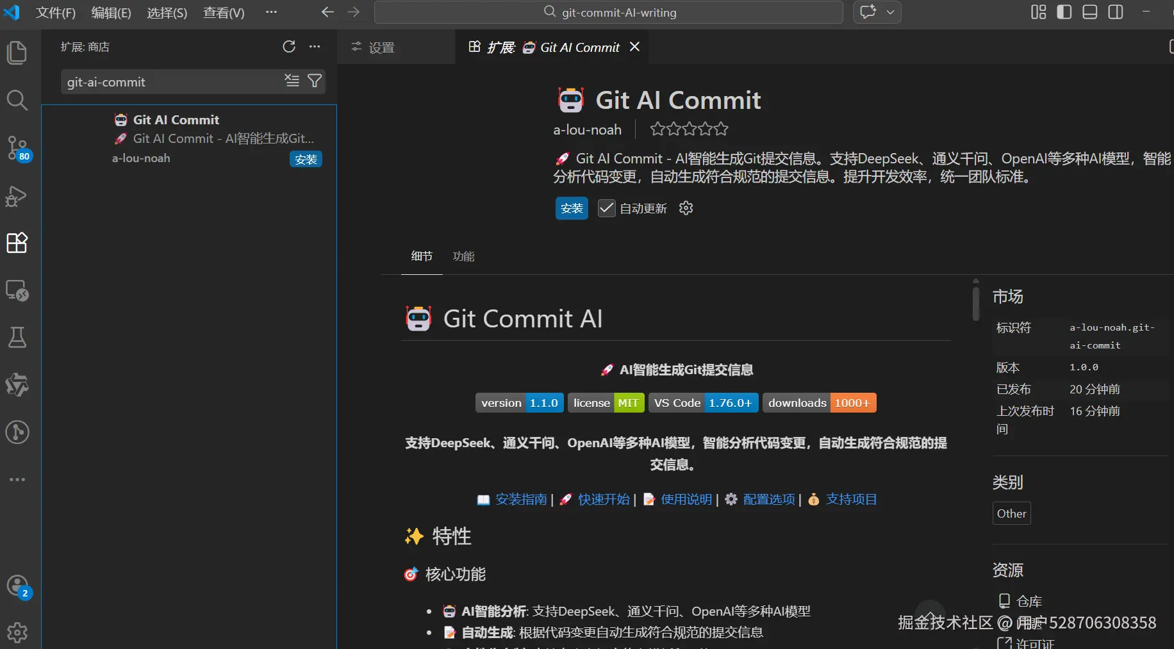
Task: Open the Copilot chat icon in title bar
Action: pyautogui.click(x=868, y=12)
